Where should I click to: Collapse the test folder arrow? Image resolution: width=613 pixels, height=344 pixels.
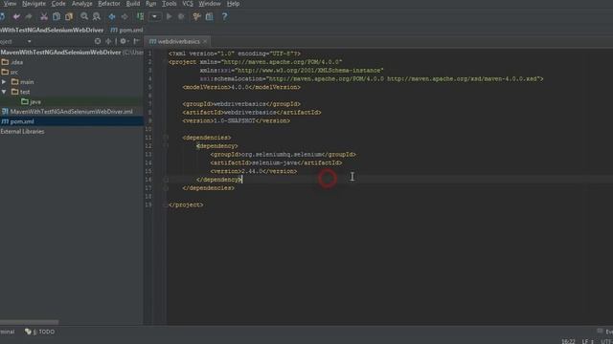click(4, 92)
